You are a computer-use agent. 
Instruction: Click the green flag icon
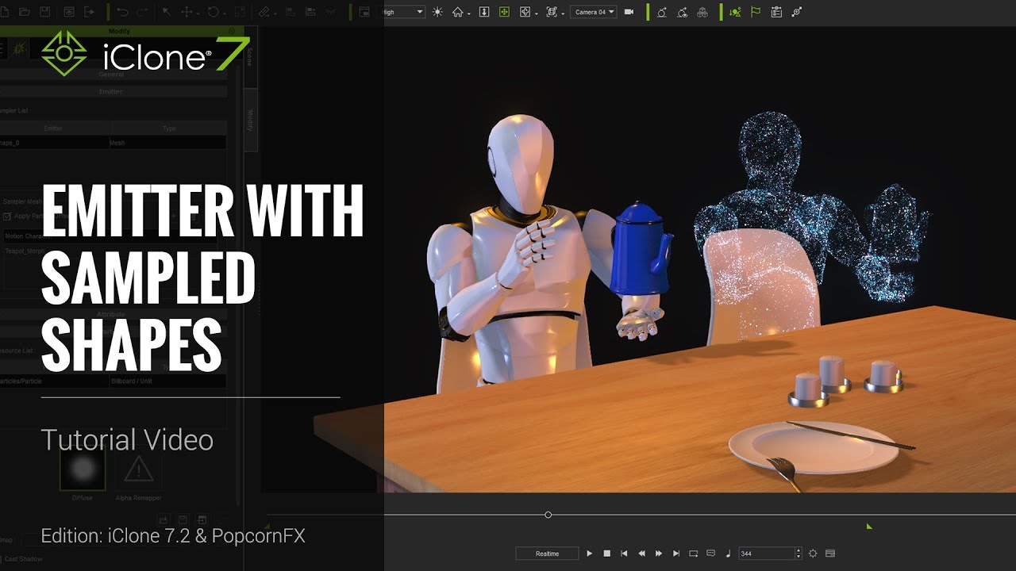tap(756, 12)
